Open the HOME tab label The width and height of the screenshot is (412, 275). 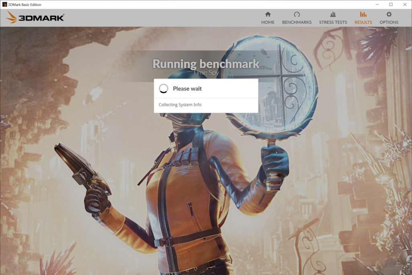pos(268,23)
